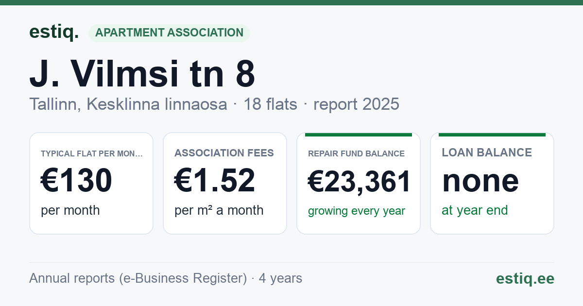Click the 'at year end' caption
The image size is (583, 306).
click(475, 210)
